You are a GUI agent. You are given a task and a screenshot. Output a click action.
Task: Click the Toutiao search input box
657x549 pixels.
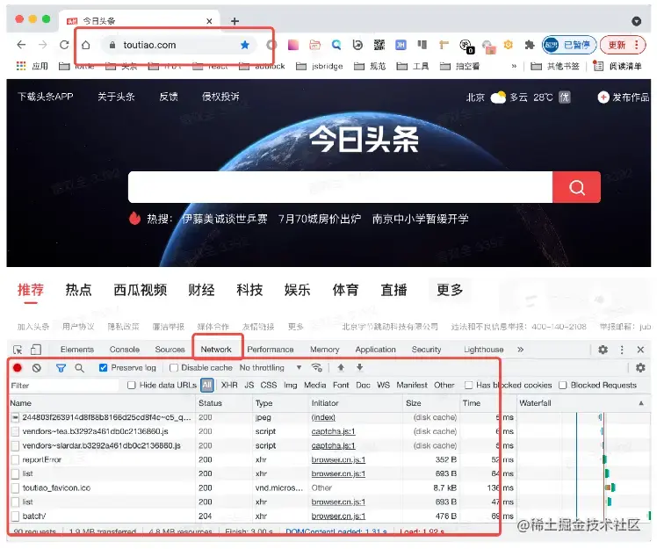[x=340, y=187]
